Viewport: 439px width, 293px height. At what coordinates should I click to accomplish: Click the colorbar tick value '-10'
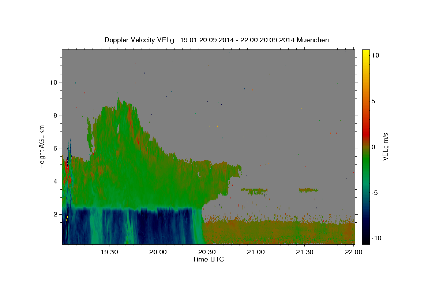click(376, 238)
